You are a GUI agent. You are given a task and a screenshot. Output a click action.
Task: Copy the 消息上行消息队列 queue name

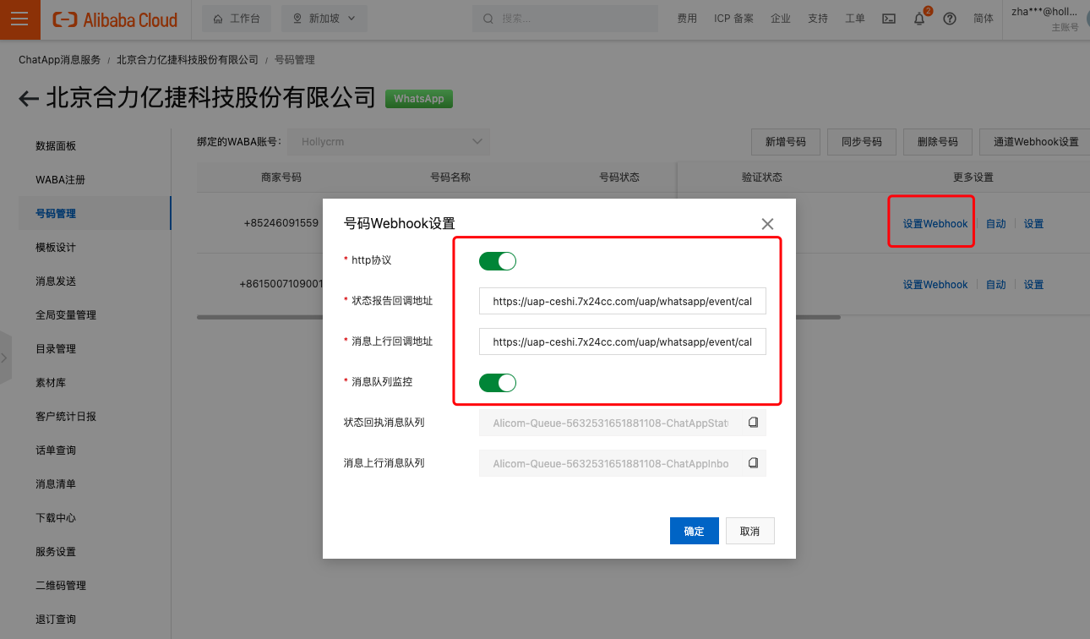point(754,463)
